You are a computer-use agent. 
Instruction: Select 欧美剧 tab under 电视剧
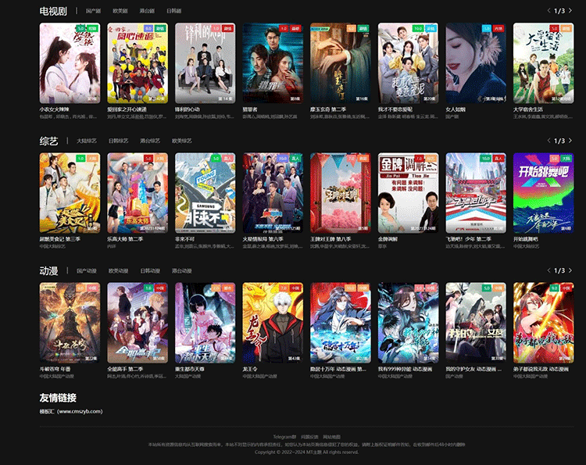pos(120,11)
